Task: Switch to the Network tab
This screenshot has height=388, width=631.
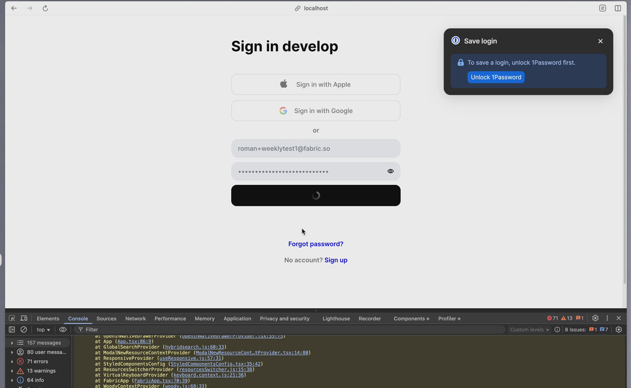Action: coord(135,319)
